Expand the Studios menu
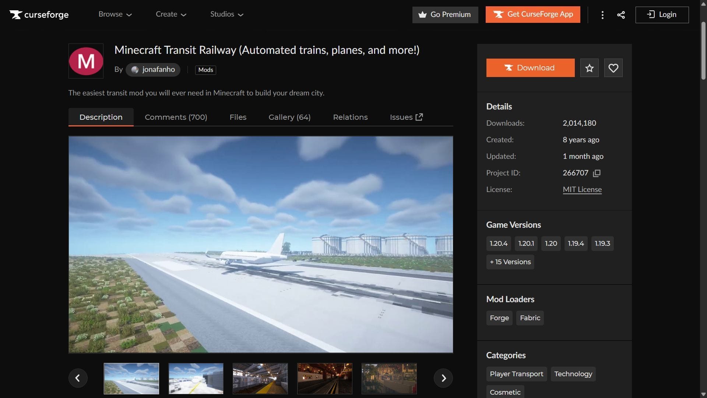This screenshot has width=707, height=398. [x=226, y=14]
